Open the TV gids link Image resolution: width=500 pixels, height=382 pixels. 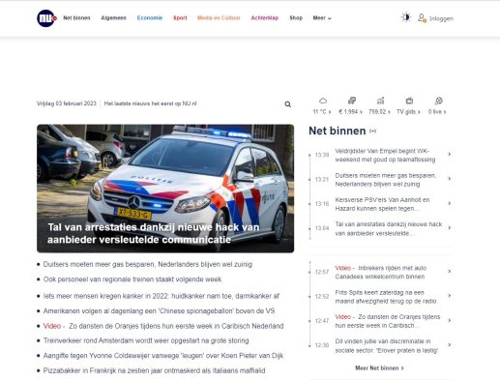tap(408, 112)
